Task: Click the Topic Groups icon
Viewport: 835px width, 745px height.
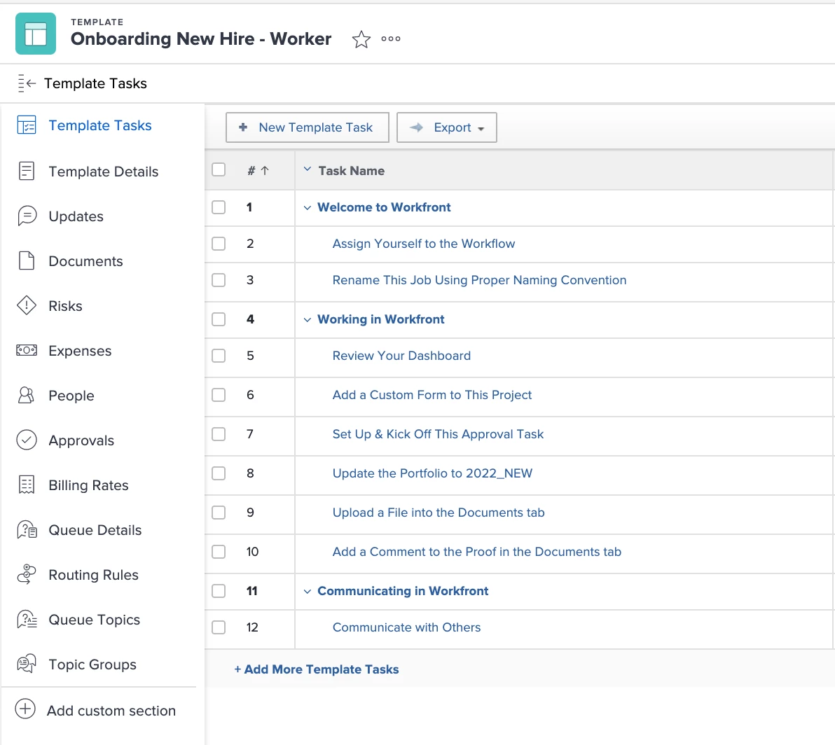Action: 27,664
